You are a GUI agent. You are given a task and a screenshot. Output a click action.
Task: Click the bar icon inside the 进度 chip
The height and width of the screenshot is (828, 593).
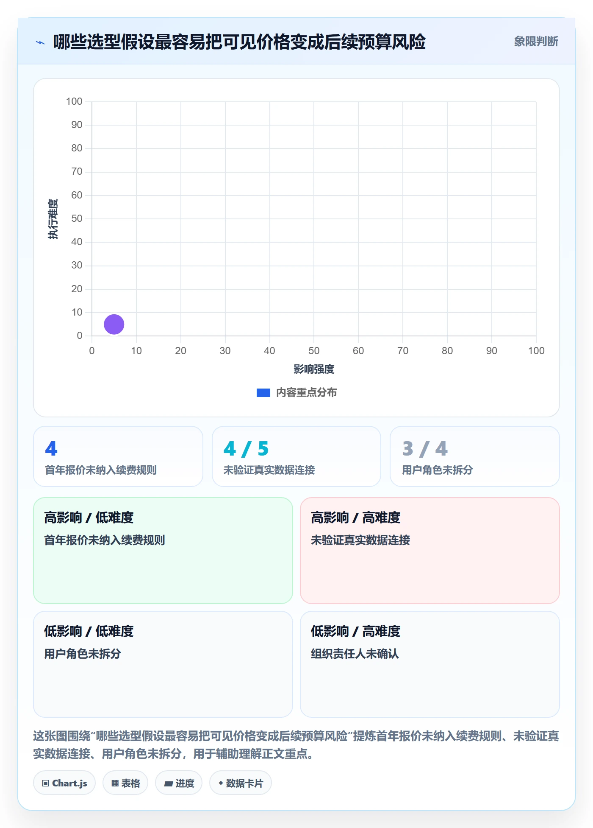pos(168,784)
